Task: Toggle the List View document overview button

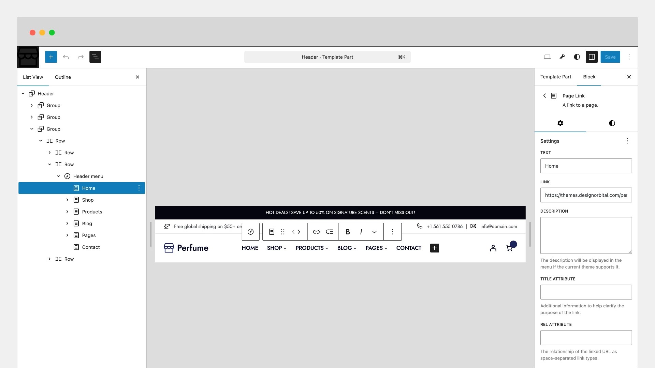Action: pos(95,57)
